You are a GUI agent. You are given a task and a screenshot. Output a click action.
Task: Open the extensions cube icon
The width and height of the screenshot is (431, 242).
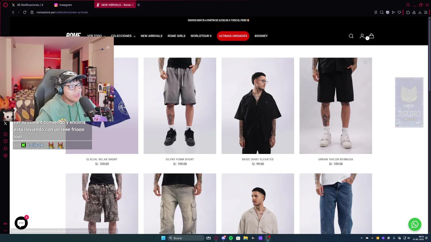pos(408,12)
